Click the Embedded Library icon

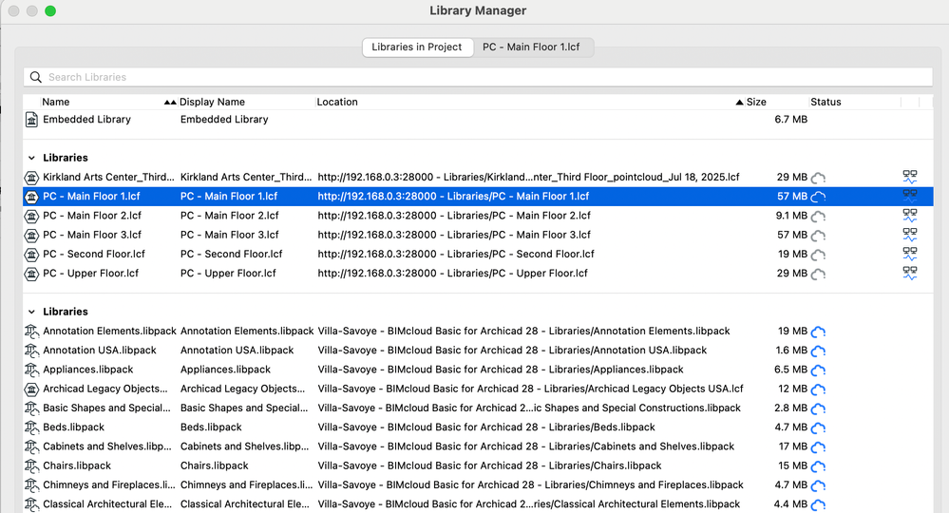pos(31,120)
